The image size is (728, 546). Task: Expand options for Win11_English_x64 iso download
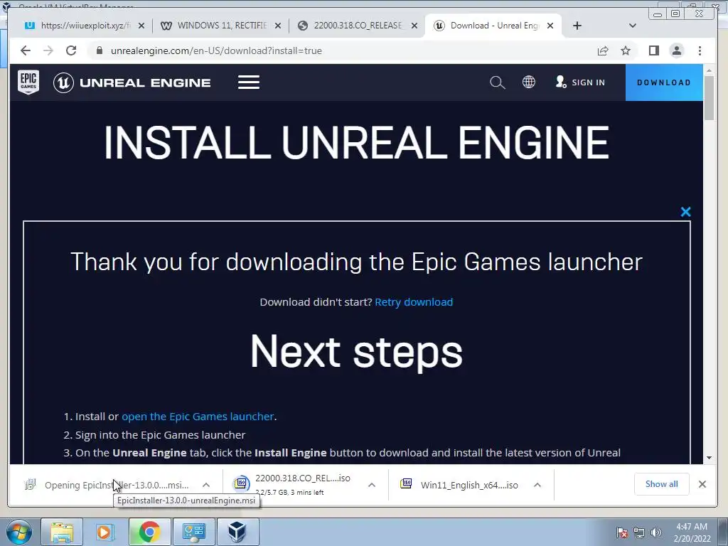pyautogui.click(x=537, y=485)
